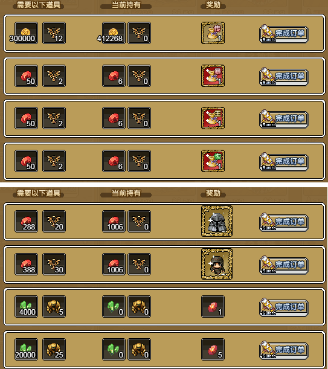Complete the order for knight helmet
Screen dimensions: 328x369
click(284, 222)
